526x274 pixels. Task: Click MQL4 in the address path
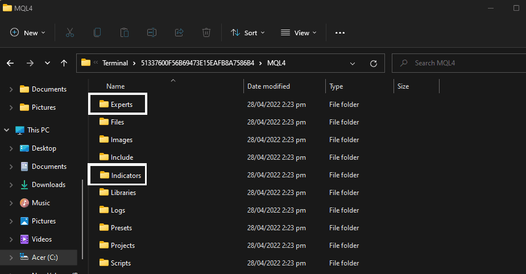(276, 63)
